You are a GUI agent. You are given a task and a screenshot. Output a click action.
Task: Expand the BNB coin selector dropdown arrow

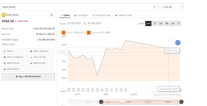159,7
